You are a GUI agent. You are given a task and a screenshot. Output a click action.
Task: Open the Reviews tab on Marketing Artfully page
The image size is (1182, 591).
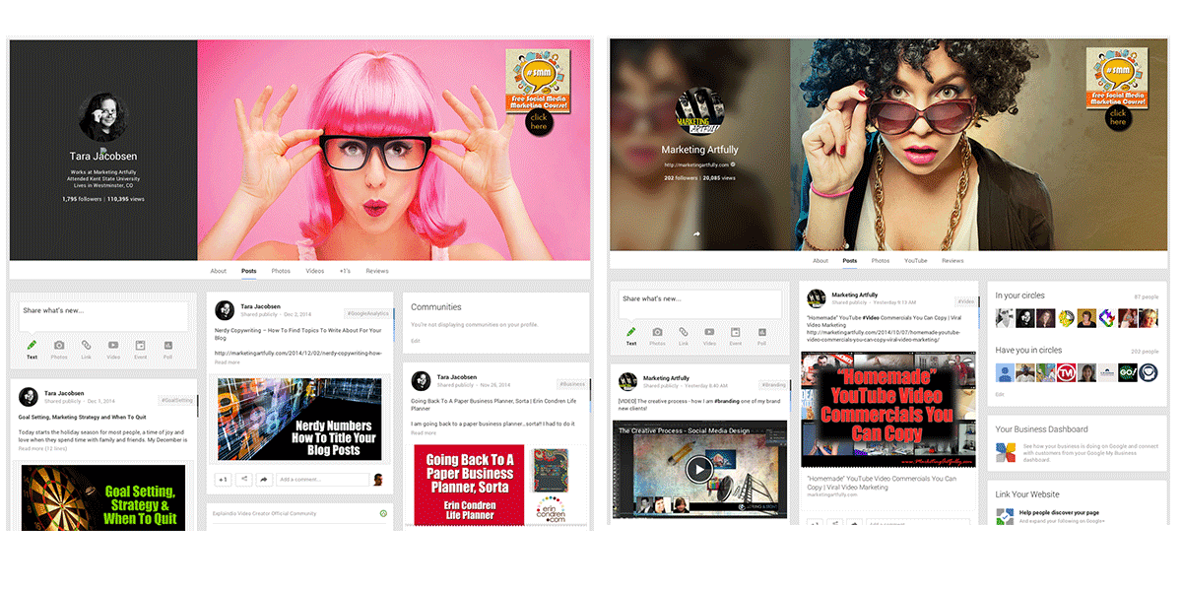tap(952, 261)
